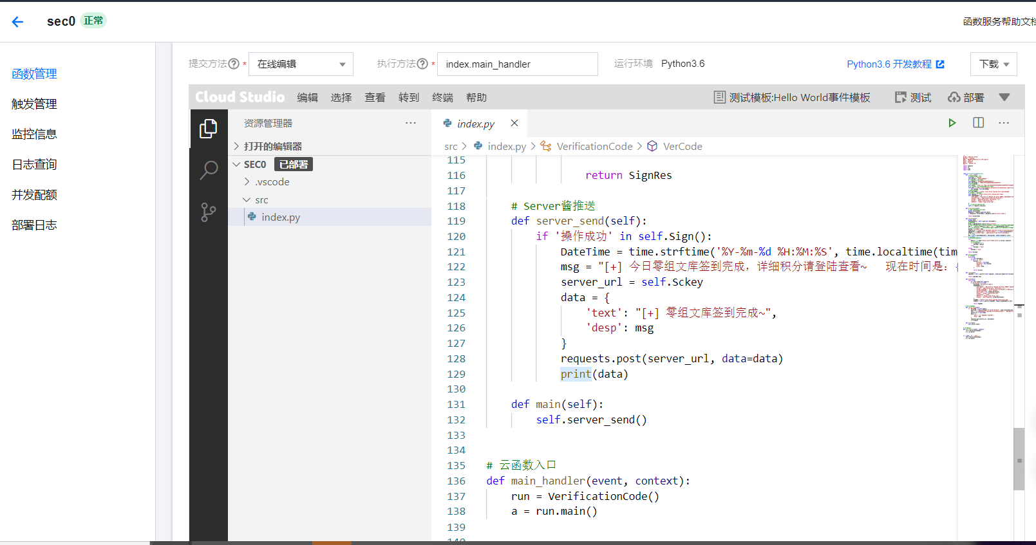This screenshot has width=1036, height=545.
Task: Open resource manager panel ellipsis menu
Action: pyautogui.click(x=411, y=122)
